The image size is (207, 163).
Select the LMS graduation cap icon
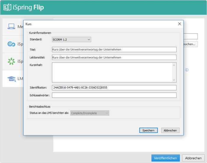tap(12, 79)
